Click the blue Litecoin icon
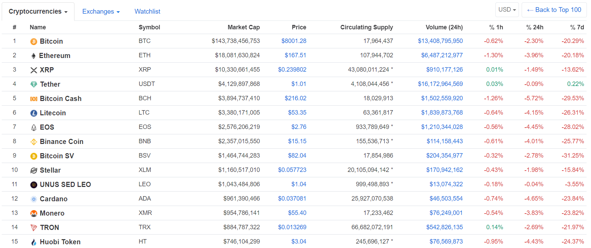591x248 pixels. click(33, 113)
